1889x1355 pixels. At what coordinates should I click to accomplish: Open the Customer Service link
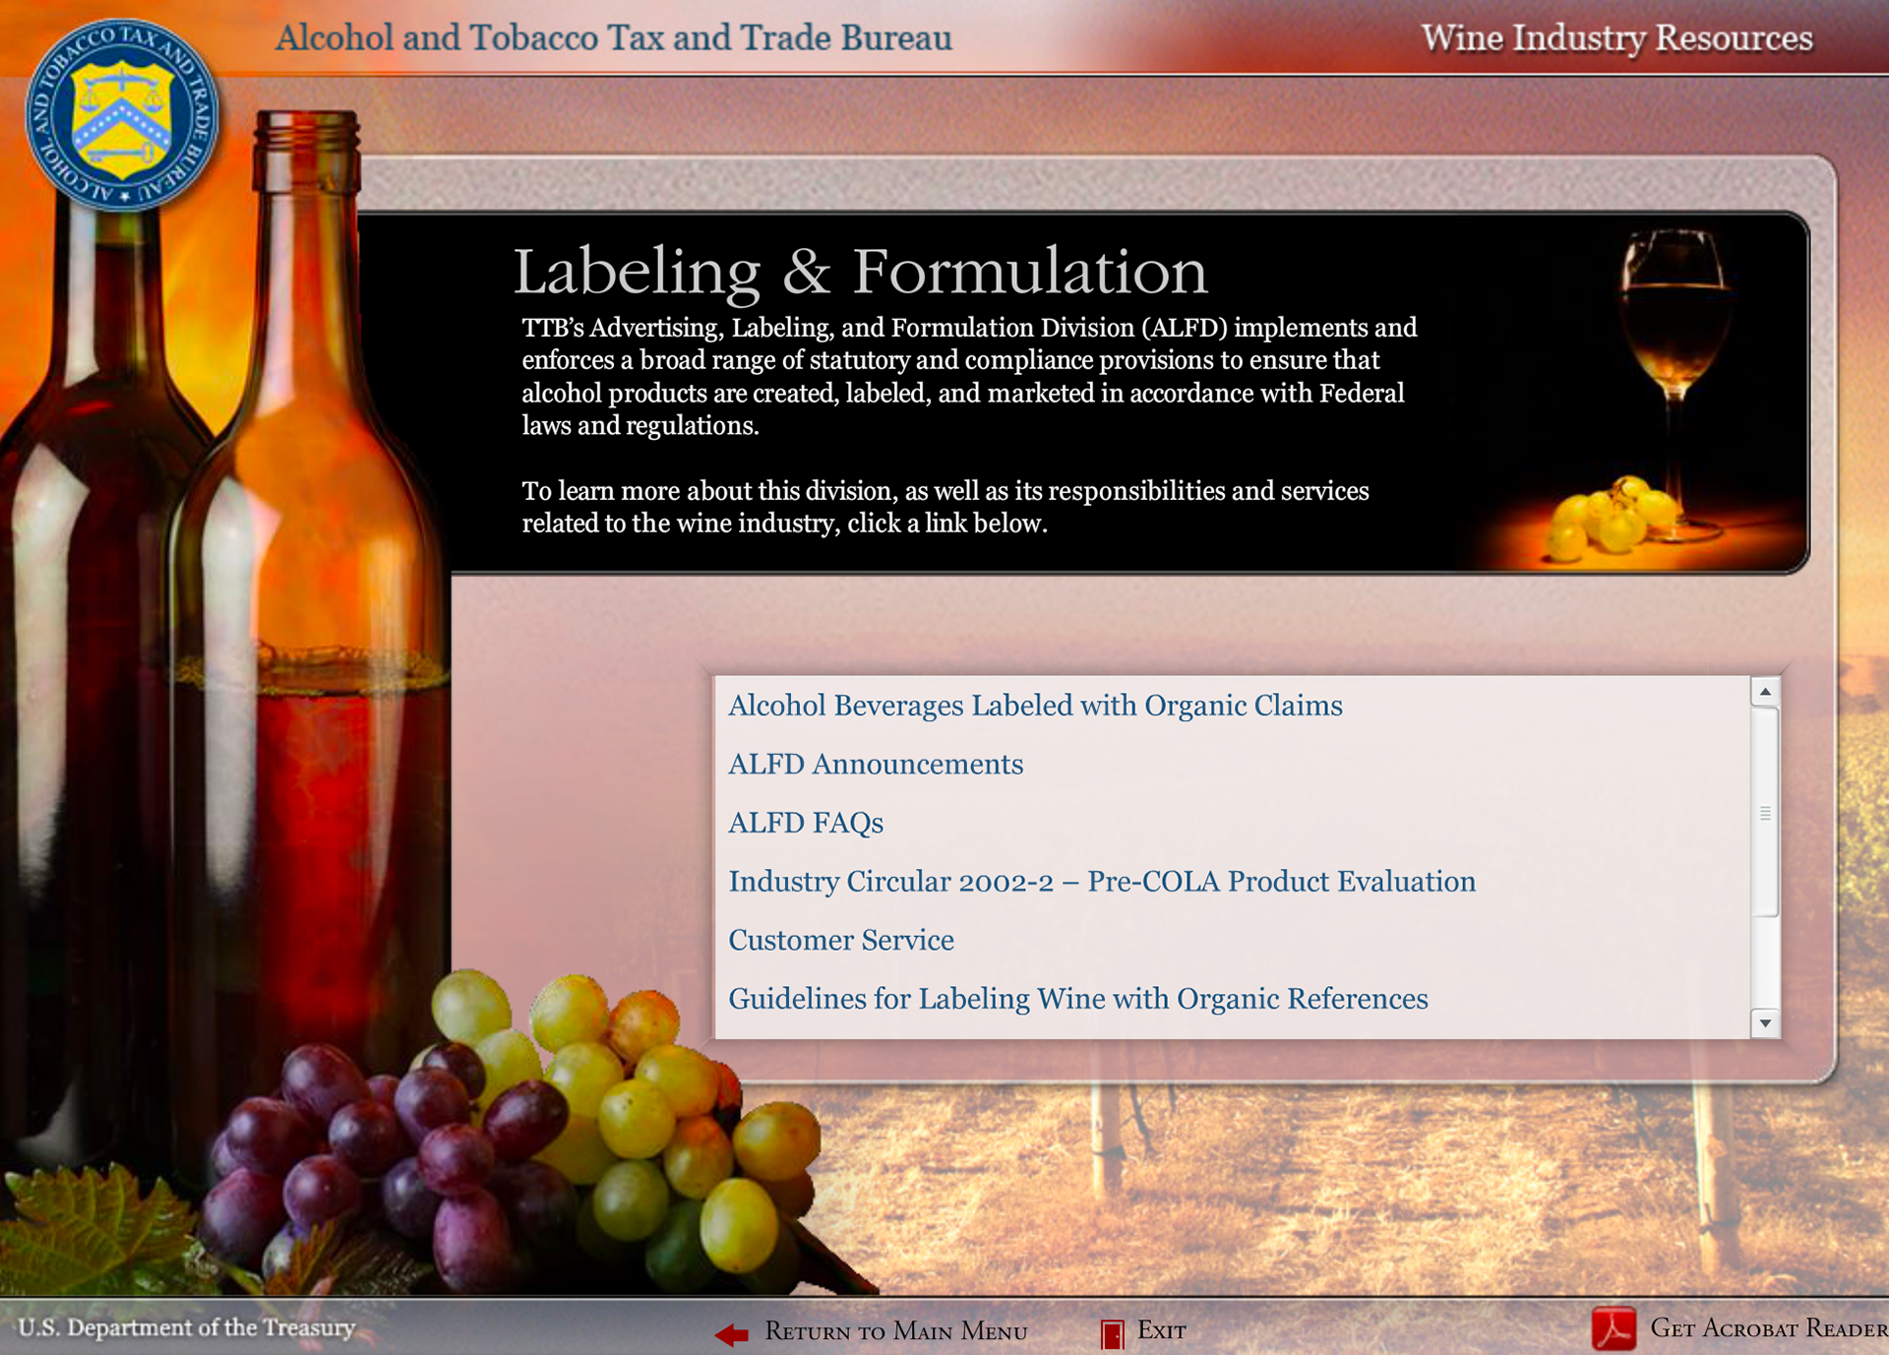(841, 941)
